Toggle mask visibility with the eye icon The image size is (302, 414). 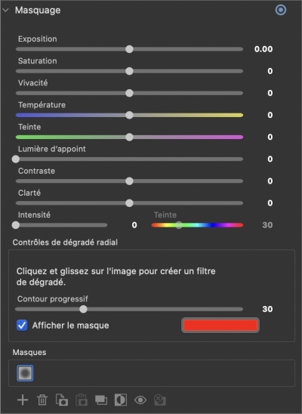[140, 400]
